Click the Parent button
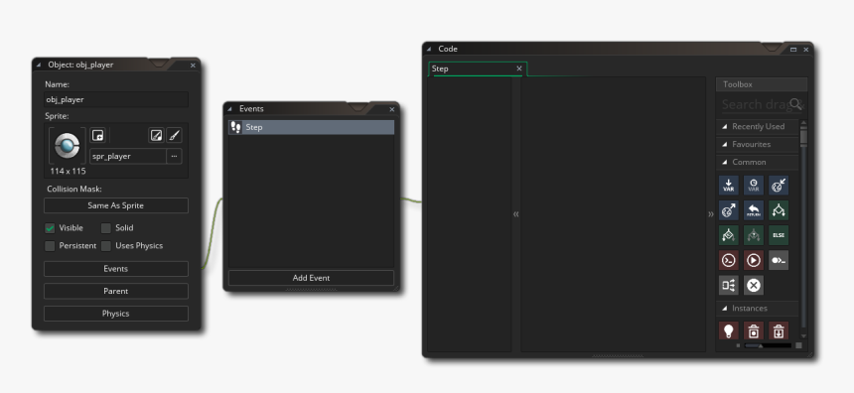 pos(116,291)
